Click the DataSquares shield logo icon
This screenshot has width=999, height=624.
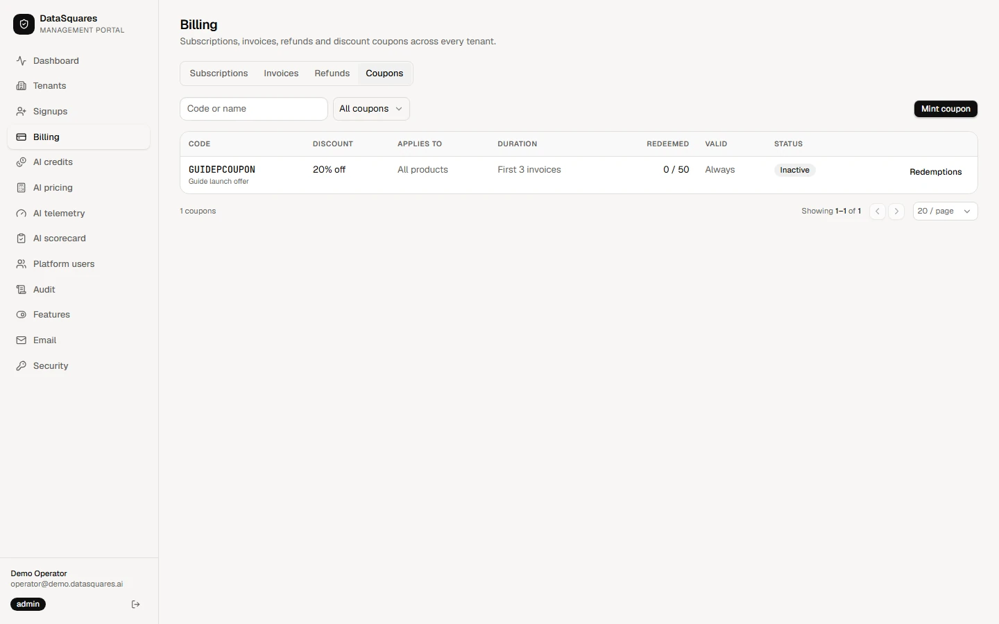click(x=24, y=24)
